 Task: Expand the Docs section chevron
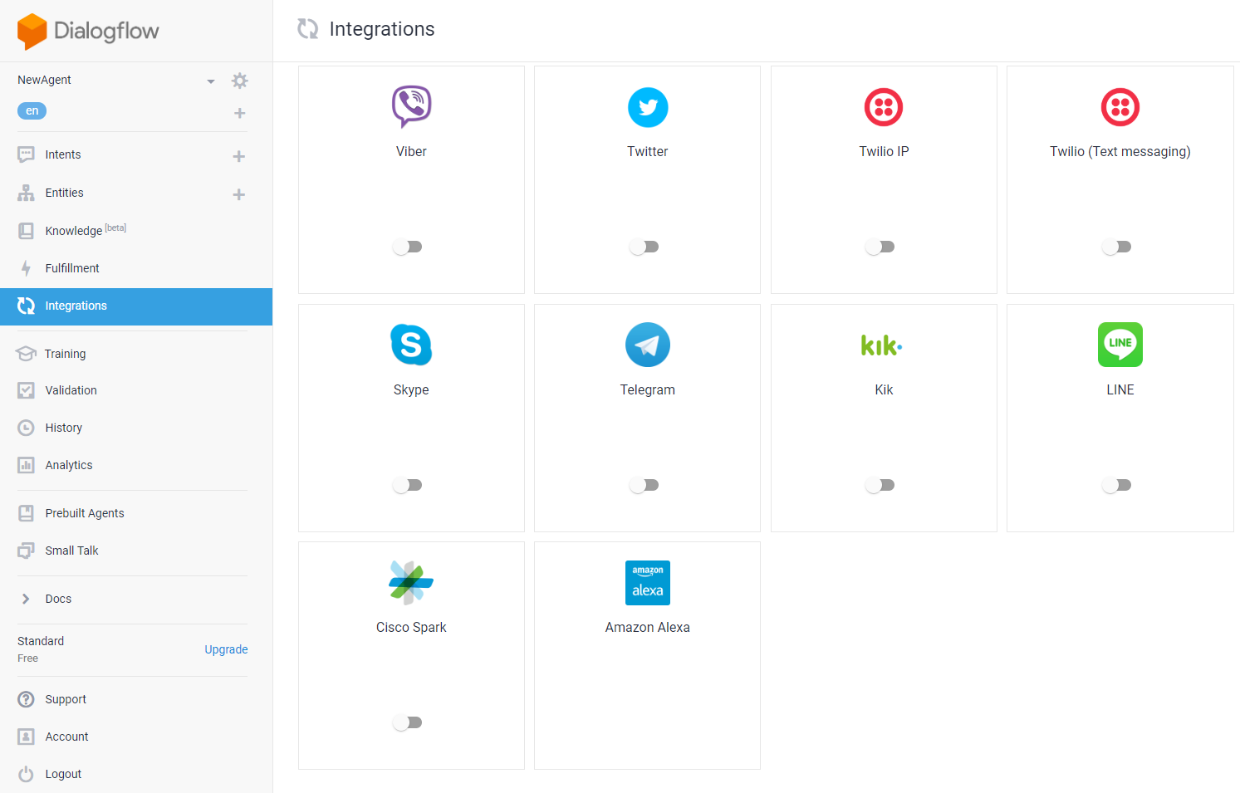[26, 599]
